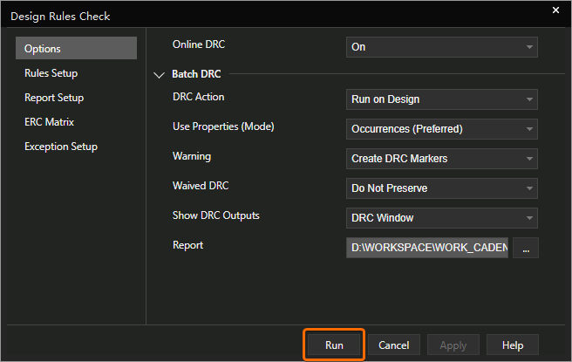Browse for report file with ellipsis button
Image resolution: width=572 pixels, height=362 pixels.
(526, 249)
